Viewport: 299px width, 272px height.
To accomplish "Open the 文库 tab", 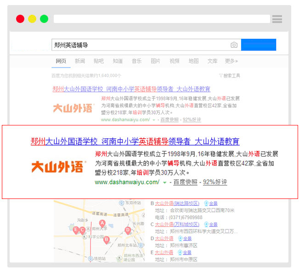I will coord(212,61).
